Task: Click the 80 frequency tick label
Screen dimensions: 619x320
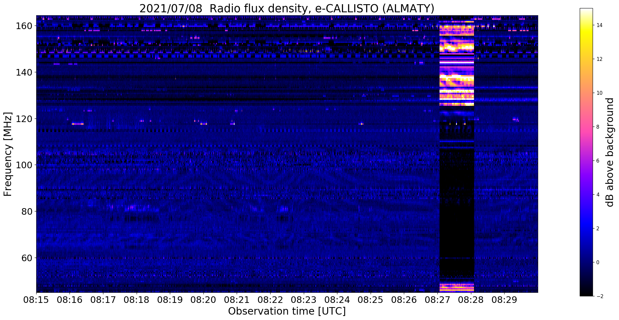Action: tap(27, 211)
